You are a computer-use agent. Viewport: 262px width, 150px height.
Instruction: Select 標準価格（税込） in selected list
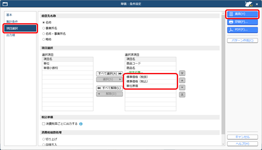pyautogui.click(x=150, y=82)
